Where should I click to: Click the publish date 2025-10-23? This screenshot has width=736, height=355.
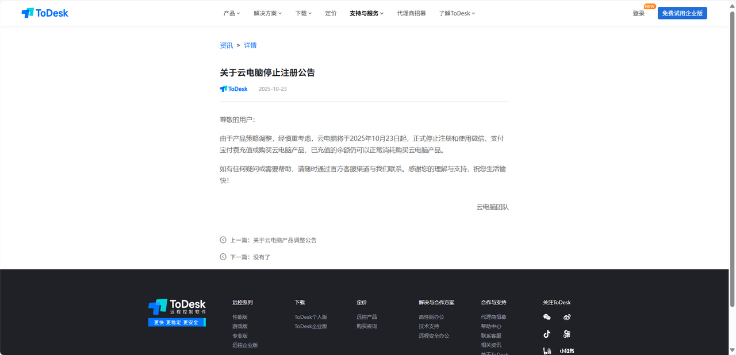273,89
